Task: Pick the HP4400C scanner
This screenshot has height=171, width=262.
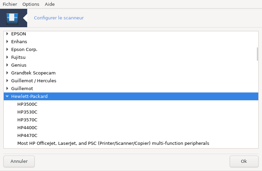Action: (27, 128)
